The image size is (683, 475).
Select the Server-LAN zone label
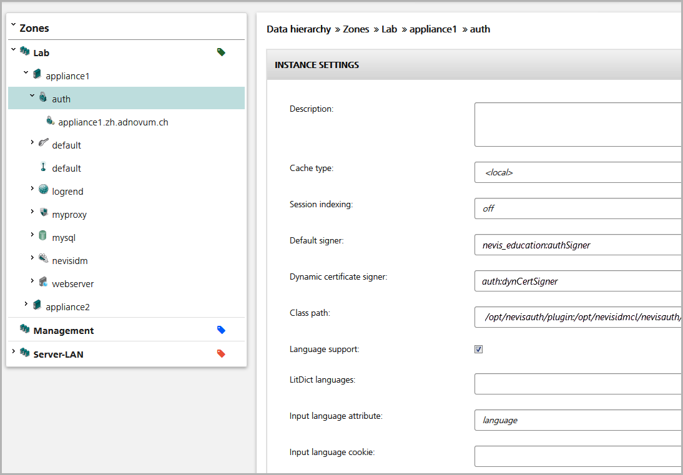[x=58, y=355]
